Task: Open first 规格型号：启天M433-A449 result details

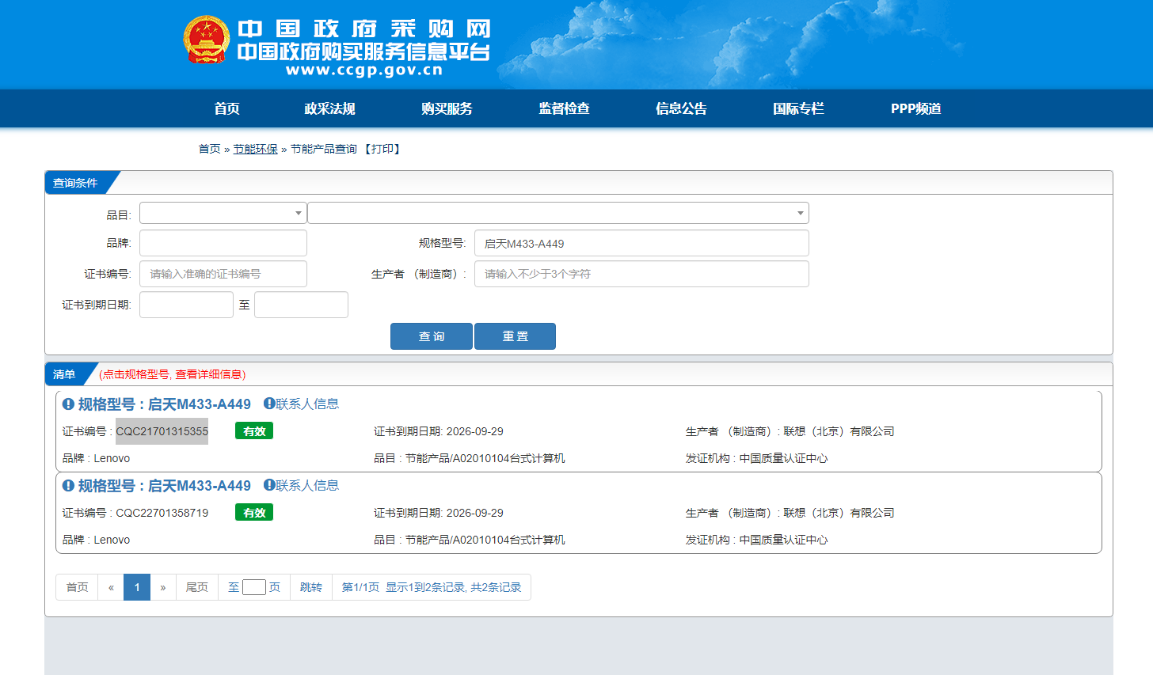Action: (165, 404)
